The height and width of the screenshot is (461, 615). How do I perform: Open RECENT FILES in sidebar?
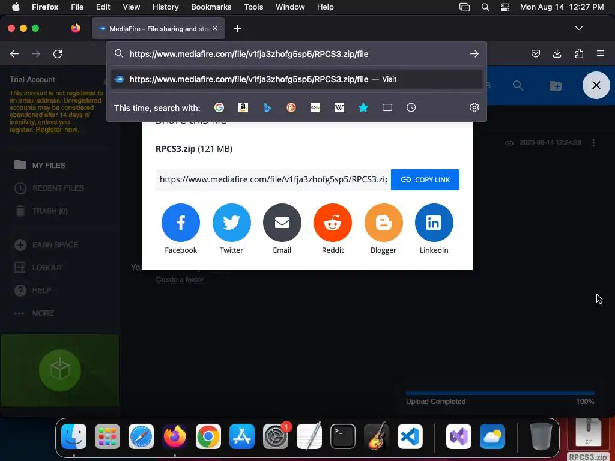pyautogui.click(x=58, y=188)
